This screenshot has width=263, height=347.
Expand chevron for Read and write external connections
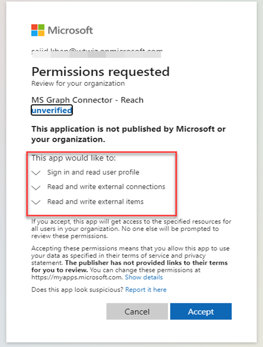pos(36,187)
